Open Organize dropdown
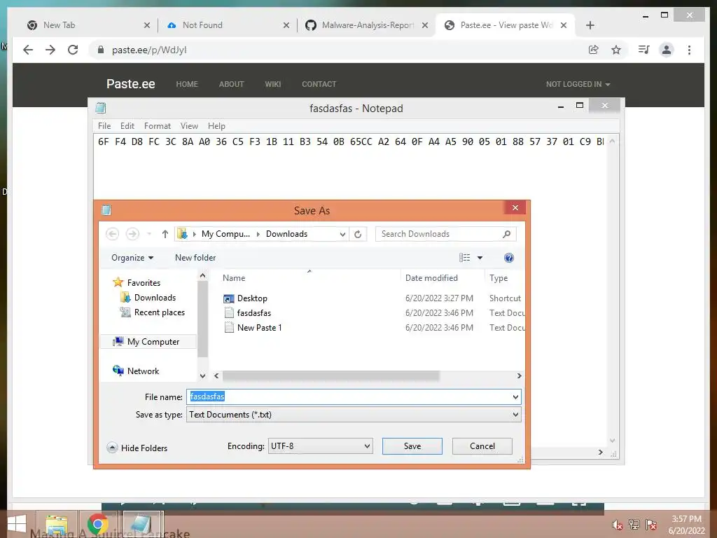The height and width of the screenshot is (538, 717). (x=132, y=258)
